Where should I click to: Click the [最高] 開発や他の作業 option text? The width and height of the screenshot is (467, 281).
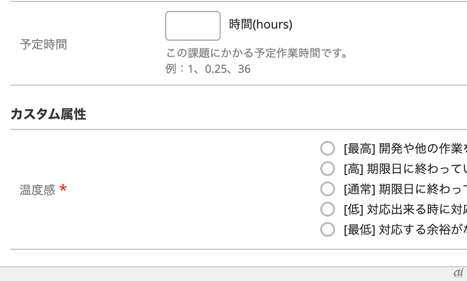point(404,148)
